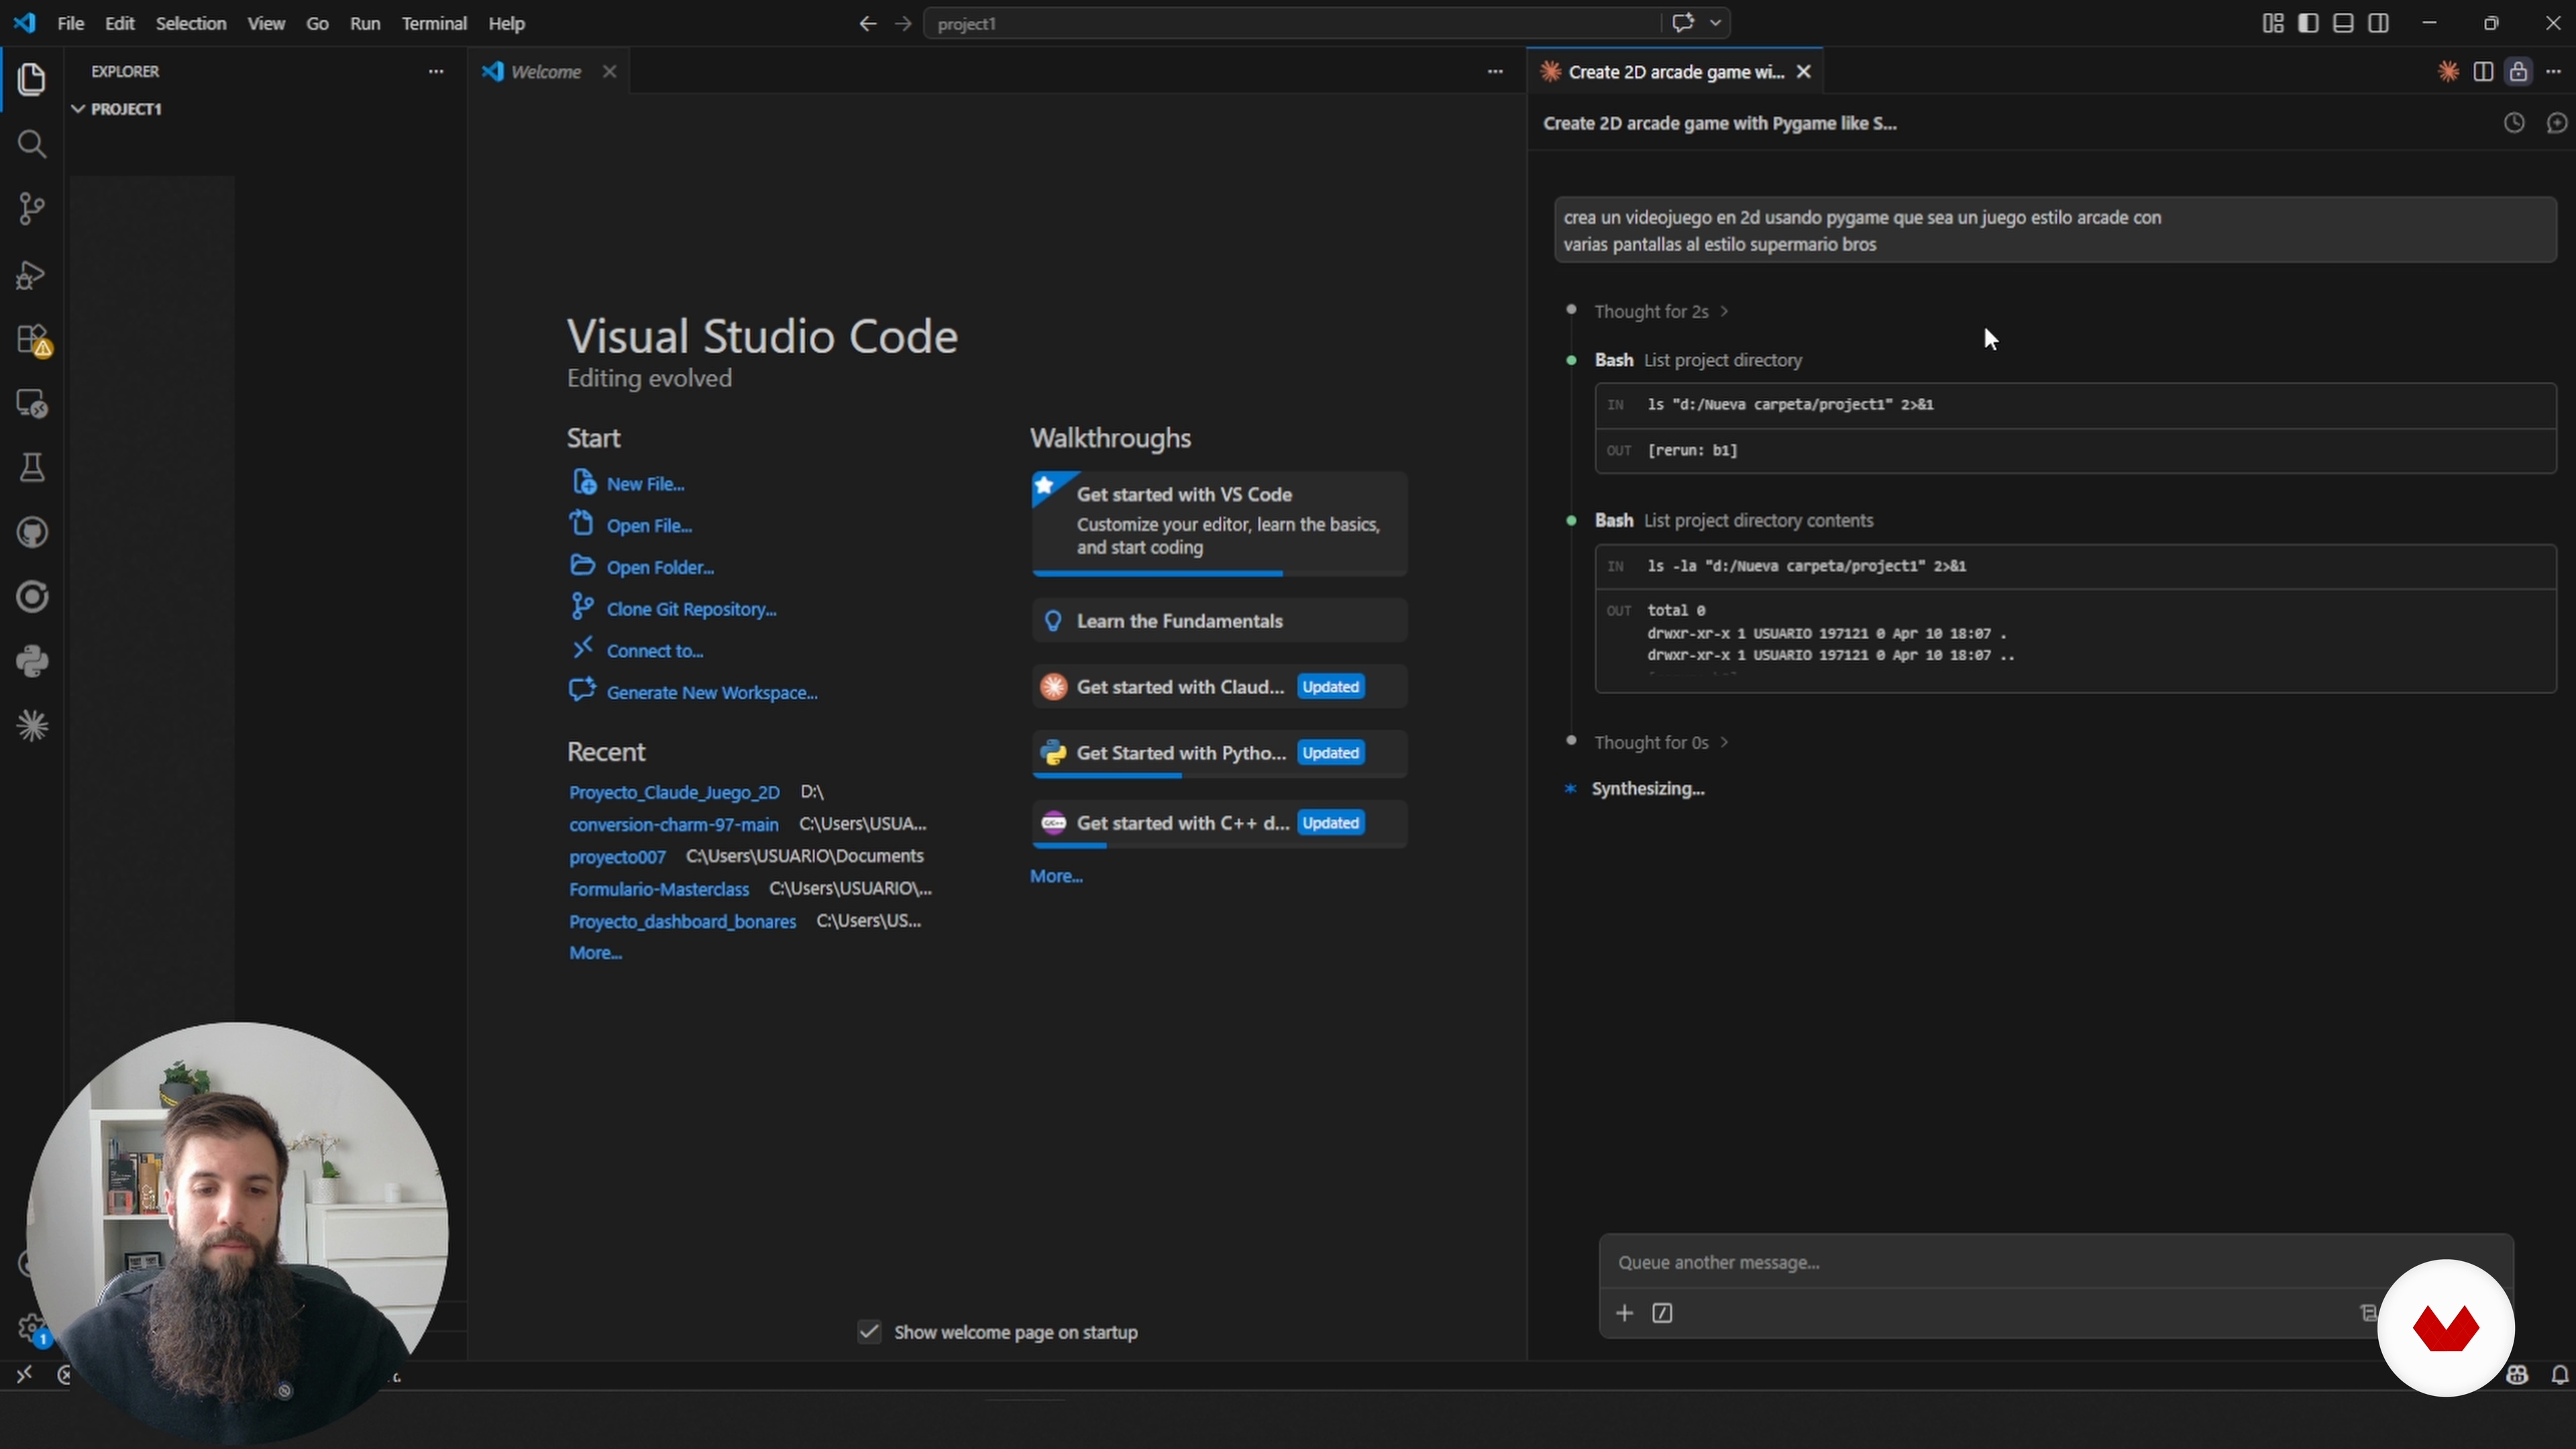Click Copilot status icon in status bar
The height and width of the screenshot is (1449, 2576).
click(x=2517, y=1375)
